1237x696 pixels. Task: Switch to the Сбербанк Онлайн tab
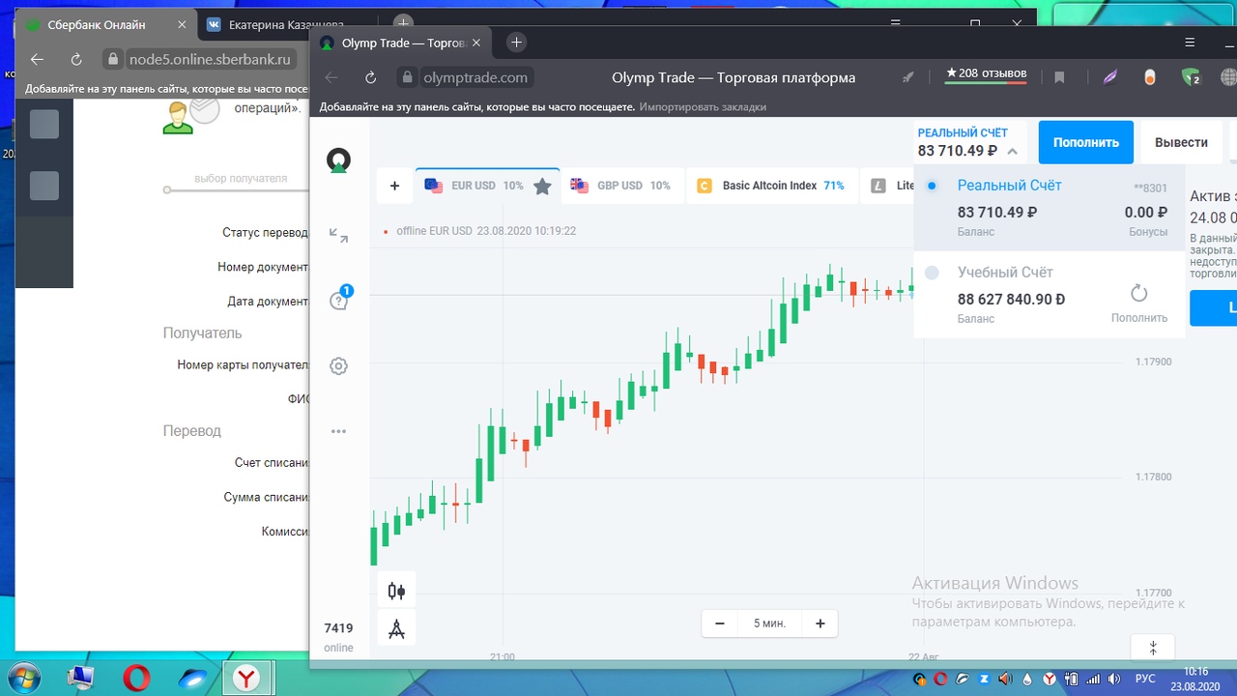pyautogui.click(x=104, y=24)
